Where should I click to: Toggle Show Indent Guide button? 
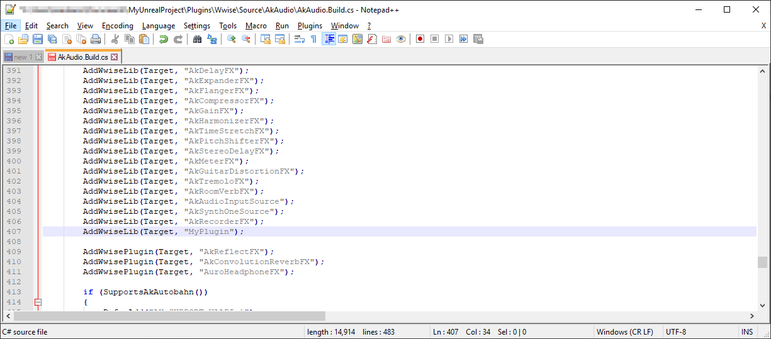(x=329, y=39)
